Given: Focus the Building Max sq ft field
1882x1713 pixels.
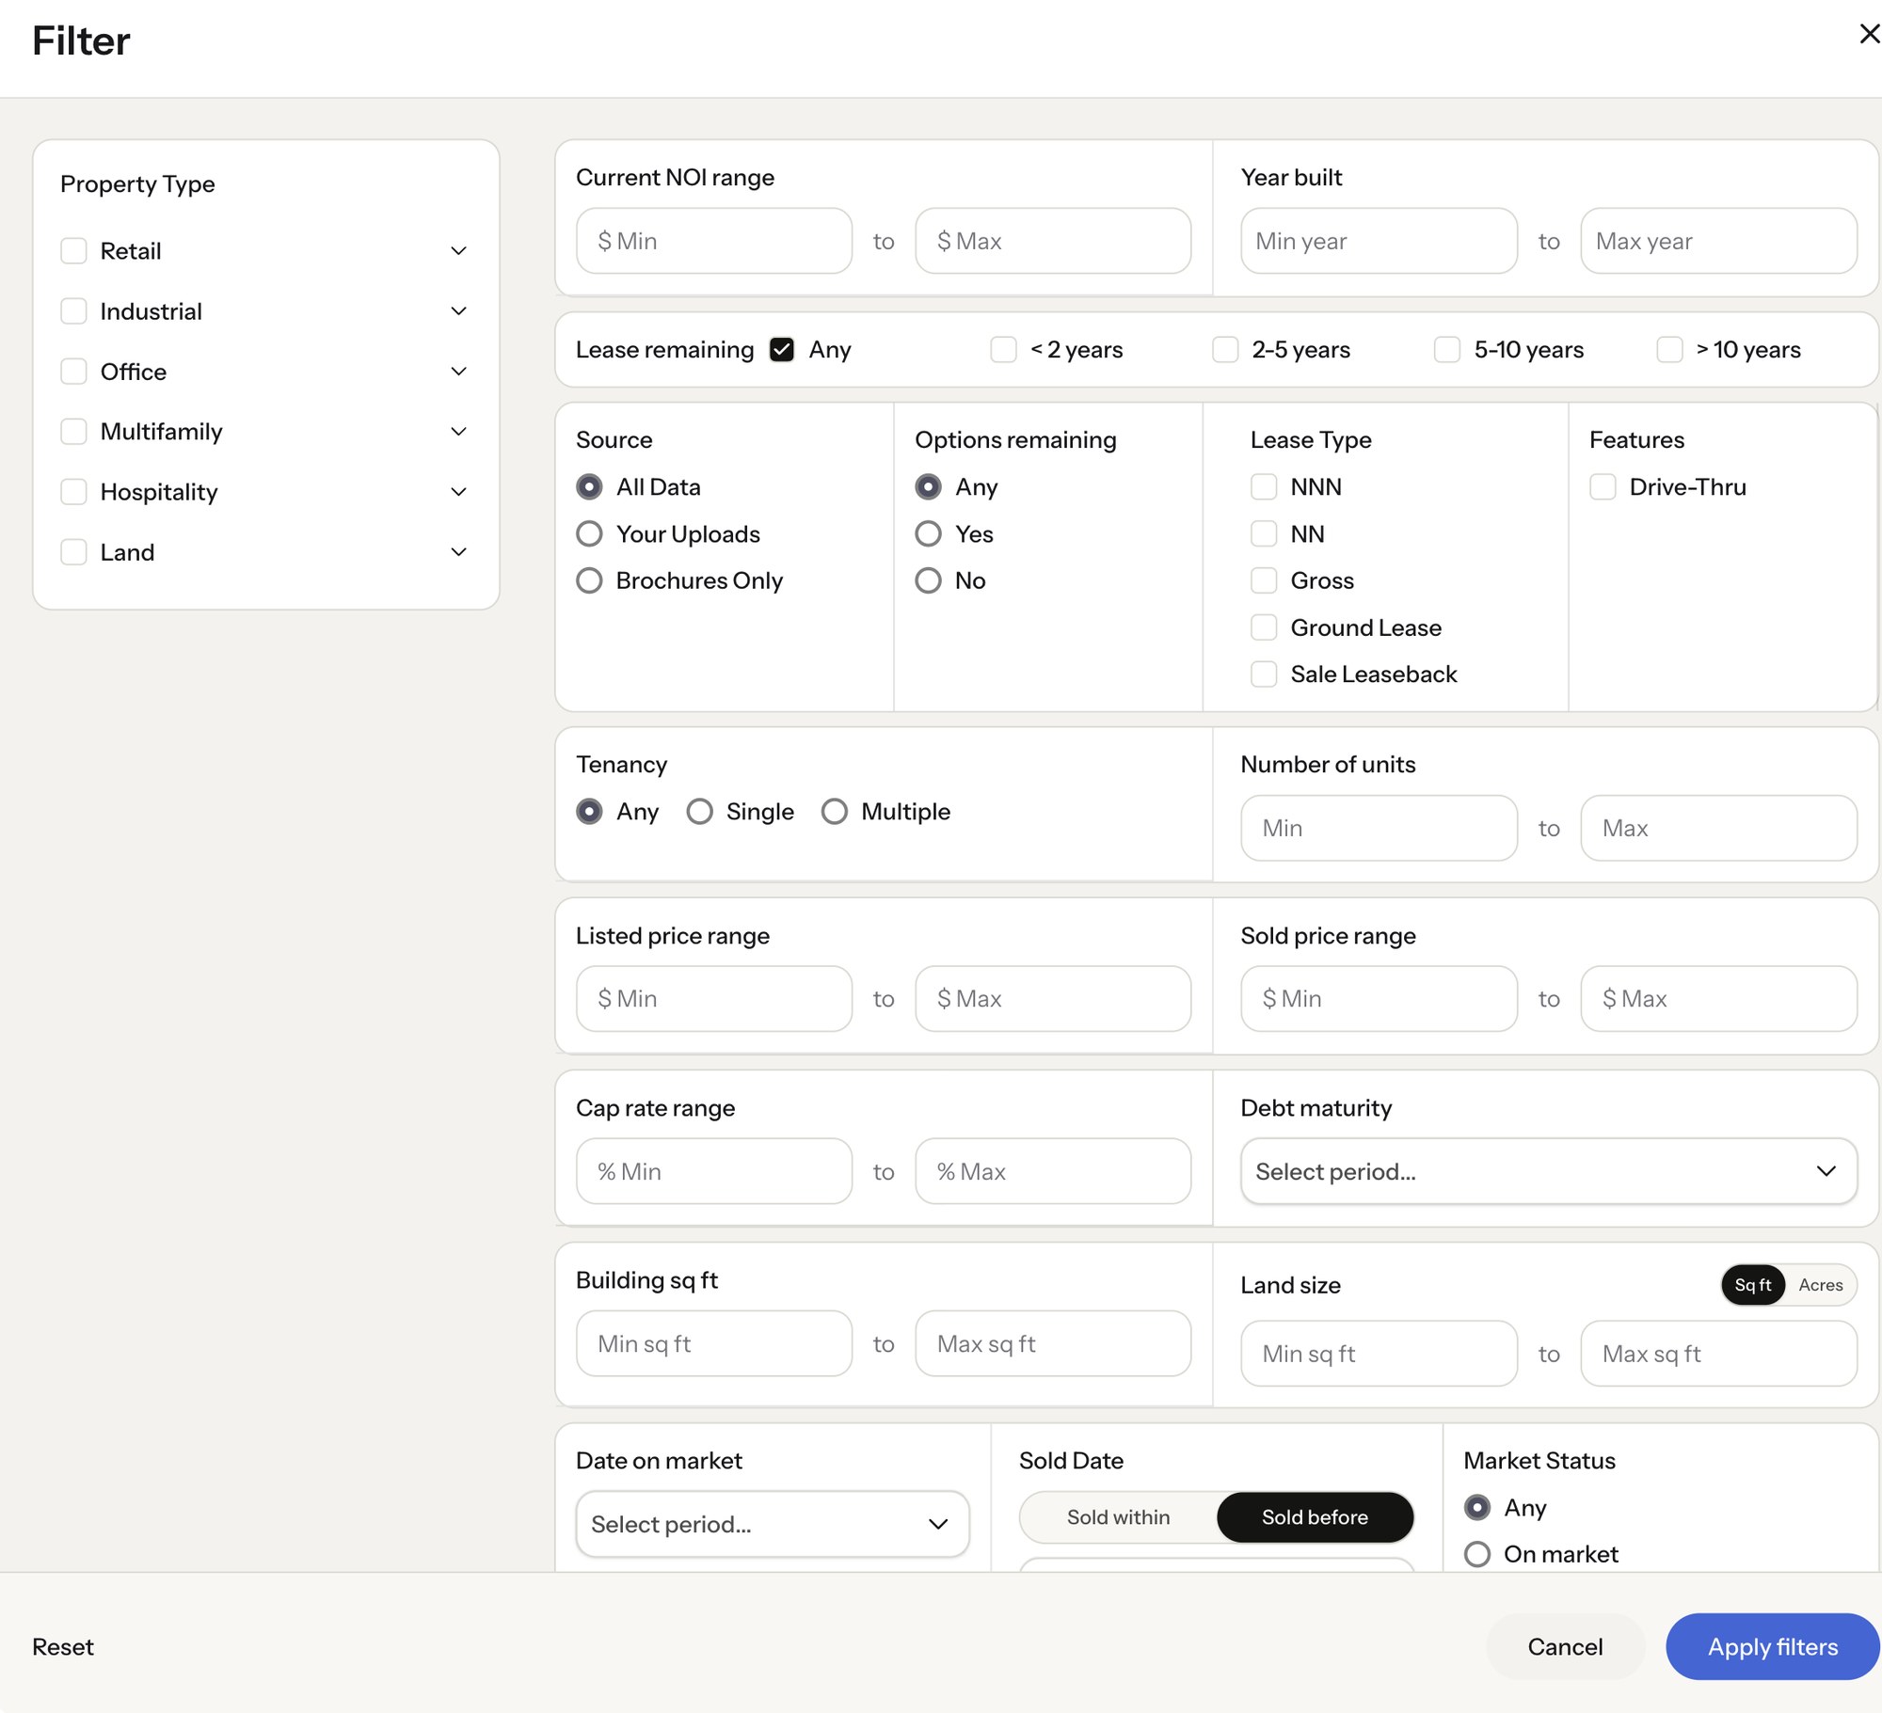Looking at the screenshot, I should click(x=1053, y=1343).
